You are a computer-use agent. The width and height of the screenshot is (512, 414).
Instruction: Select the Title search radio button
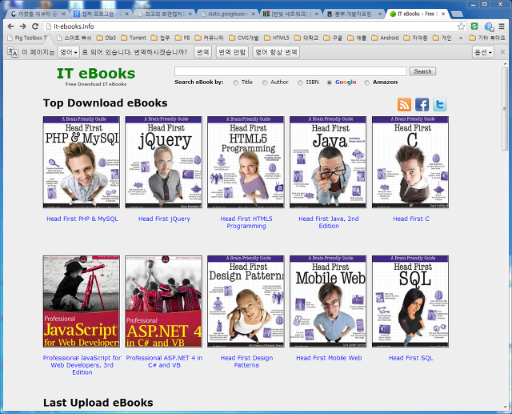(235, 82)
